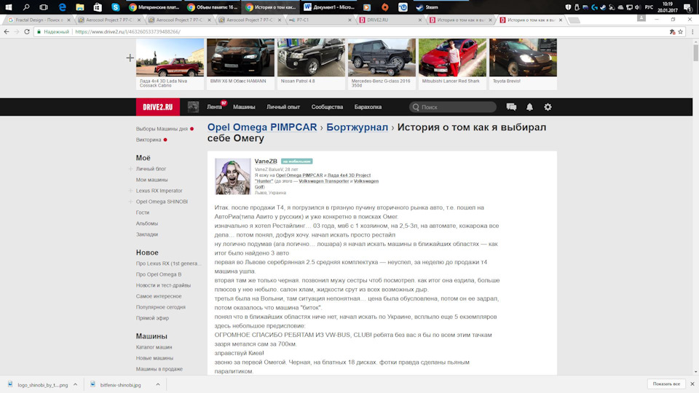Open the Личный опыт menu item
The image size is (699, 393).
click(283, 107)
